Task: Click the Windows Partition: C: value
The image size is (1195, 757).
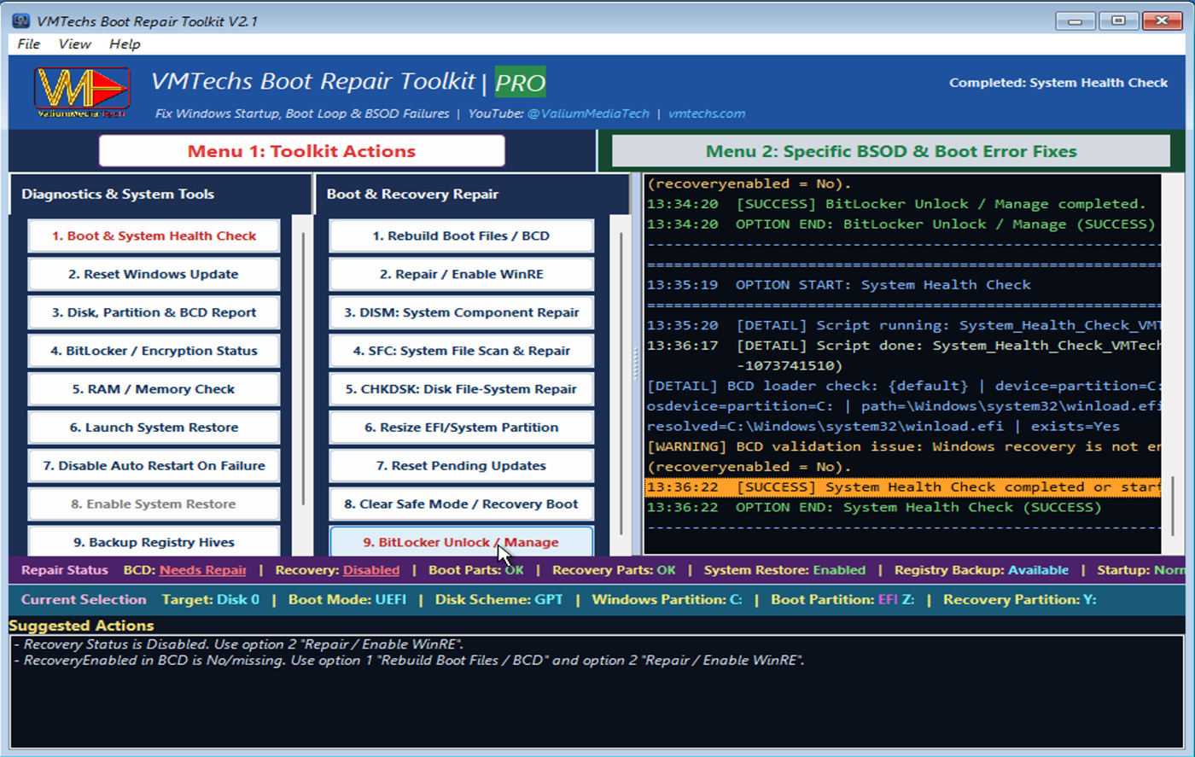Action: coord(667,599)
